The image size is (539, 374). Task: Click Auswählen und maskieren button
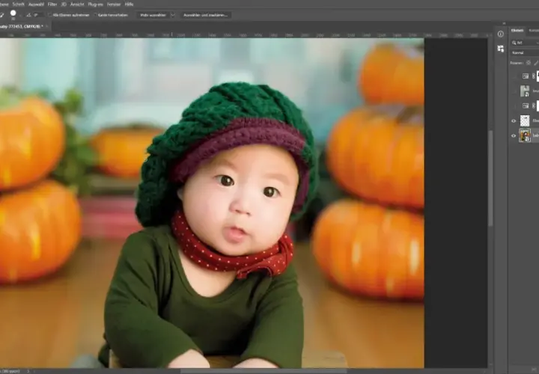pyautogui.click(x=206, y=15)
